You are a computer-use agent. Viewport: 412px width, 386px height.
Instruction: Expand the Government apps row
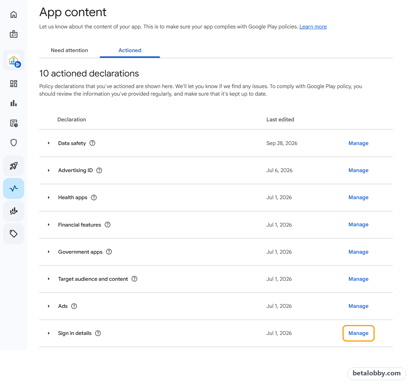tap(49, 252)
